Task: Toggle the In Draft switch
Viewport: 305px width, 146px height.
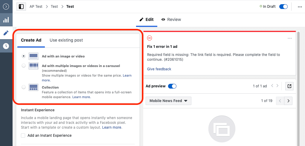Action: click(283, 7)
